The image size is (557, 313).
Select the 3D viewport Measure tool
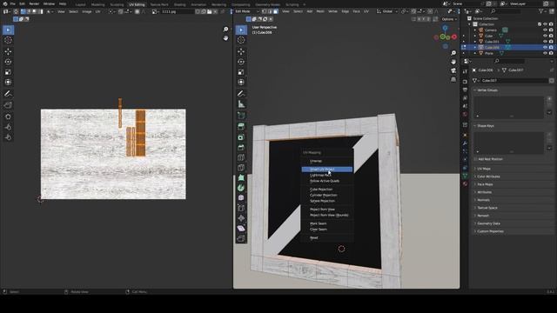tap(241, 104)
